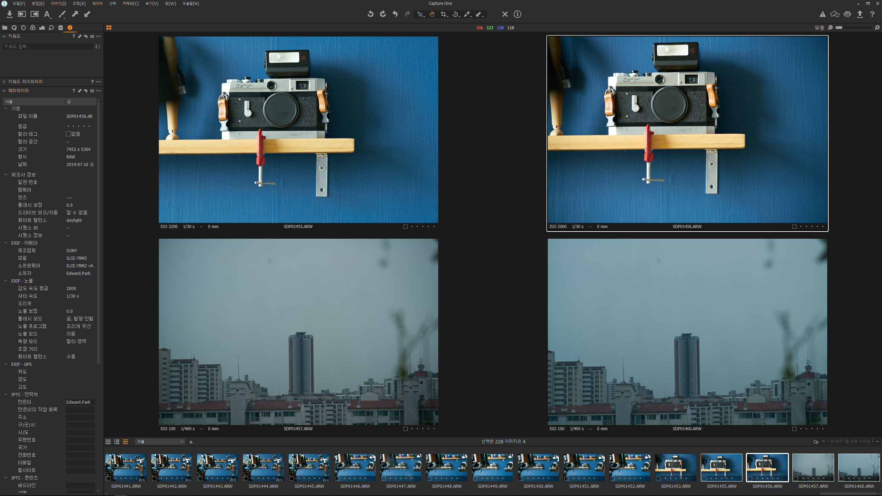The height and width of the screenshot is (496, 882).
Task: Open the 이름 sort dropdown in browser toolbar
Action: tap(160, 442)
